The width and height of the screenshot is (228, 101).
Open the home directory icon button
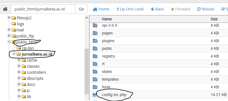[x=5, y=9]
